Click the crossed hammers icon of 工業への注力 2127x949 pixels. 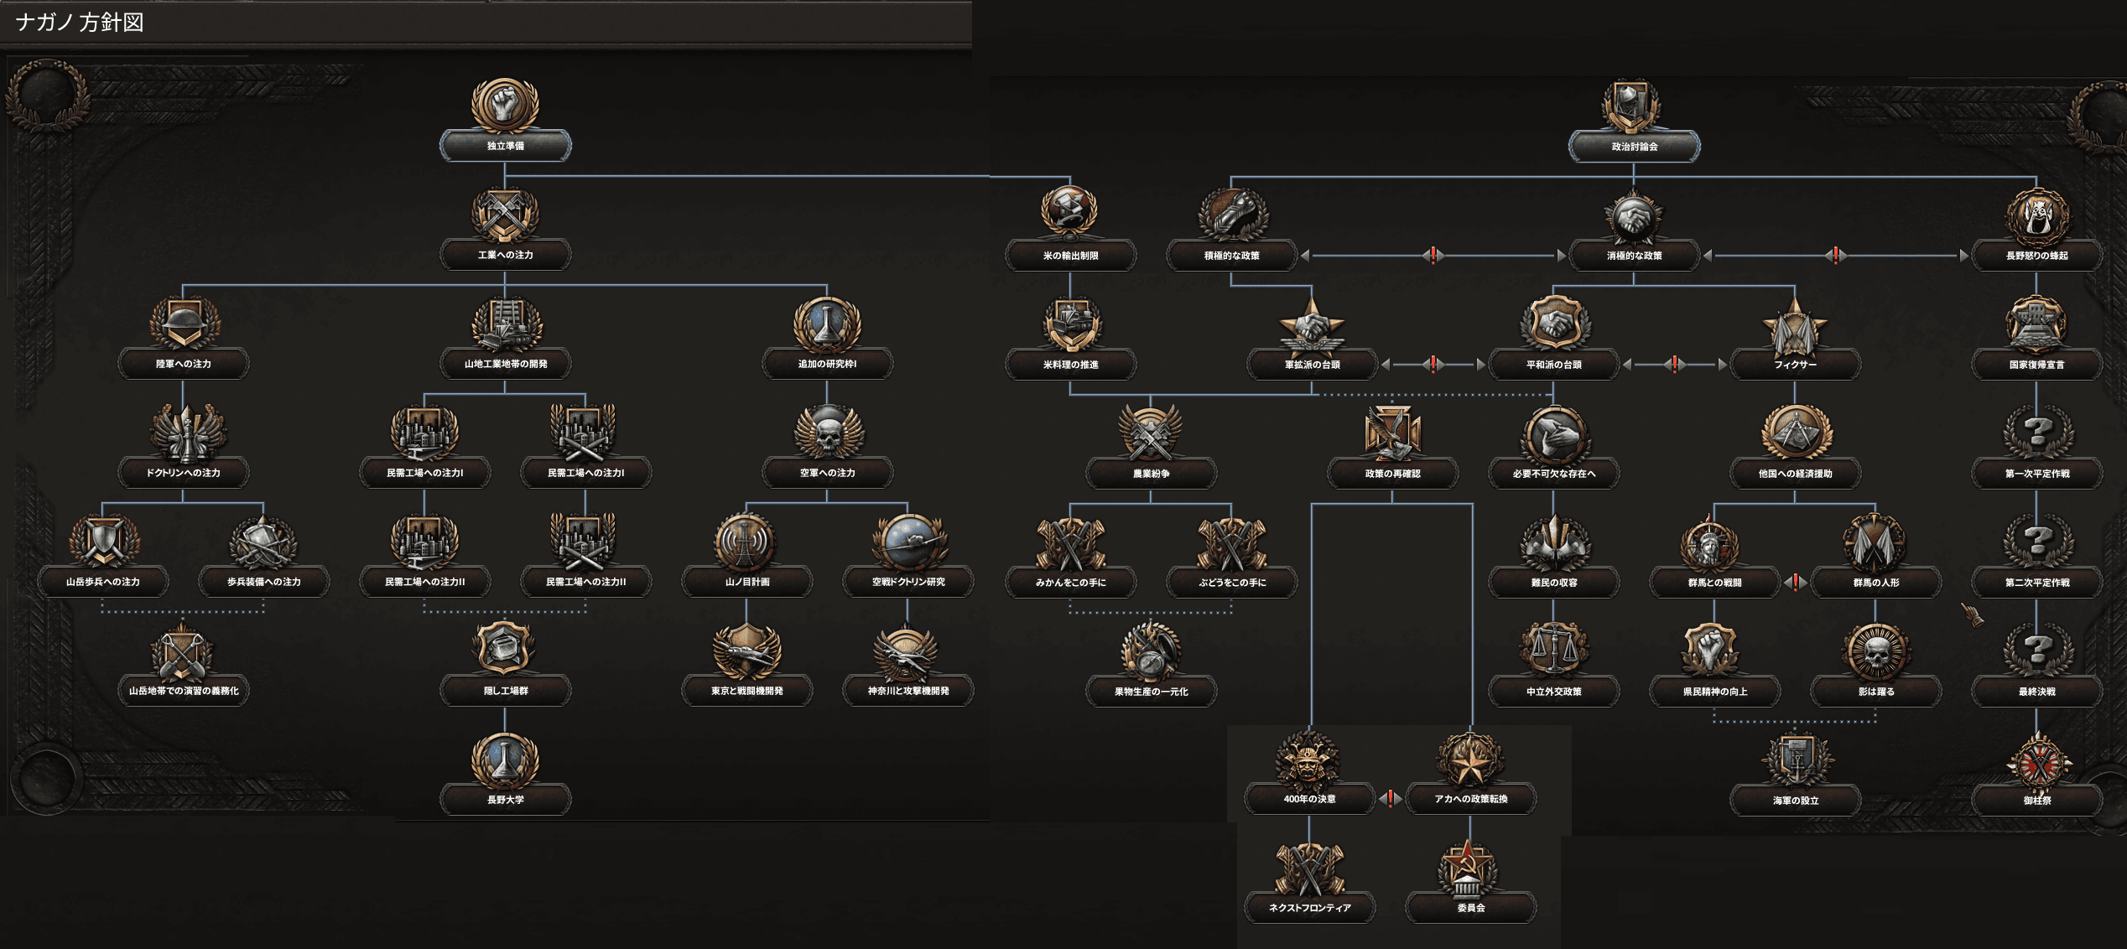pyautogui.click(x=505, y=213)
